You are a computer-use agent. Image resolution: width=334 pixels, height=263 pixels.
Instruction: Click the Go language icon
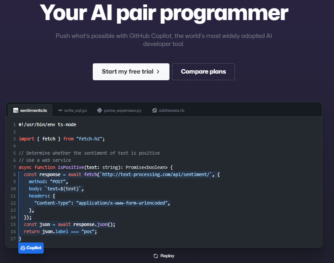coord(60,110)
